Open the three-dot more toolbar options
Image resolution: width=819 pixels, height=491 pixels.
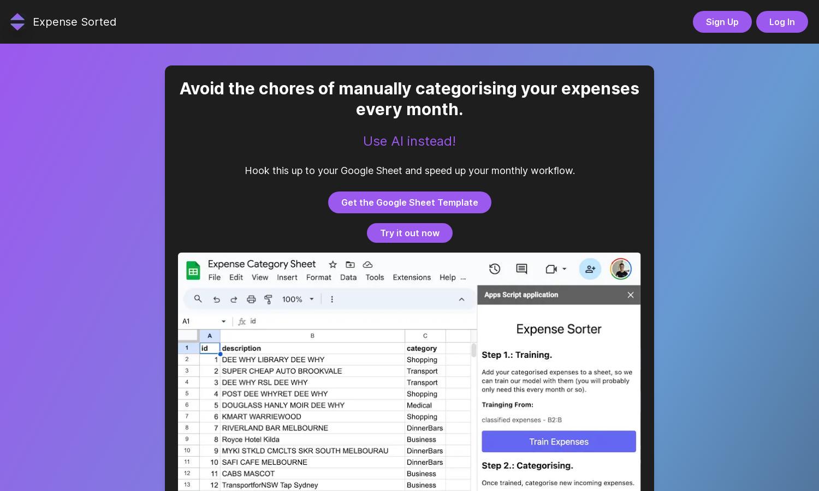point(332,299)
